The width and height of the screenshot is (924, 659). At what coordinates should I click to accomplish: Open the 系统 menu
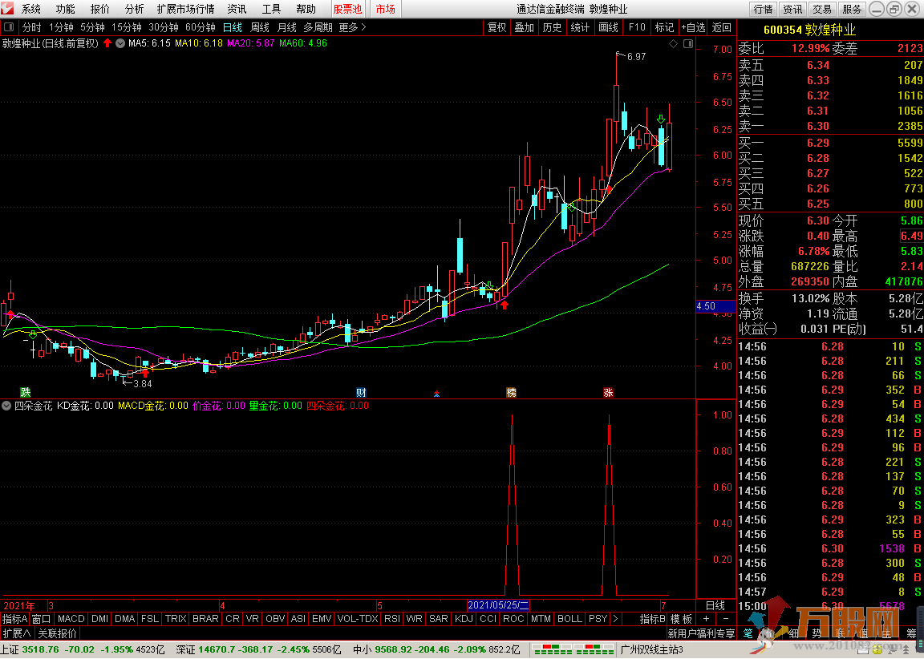coord(31,9)
